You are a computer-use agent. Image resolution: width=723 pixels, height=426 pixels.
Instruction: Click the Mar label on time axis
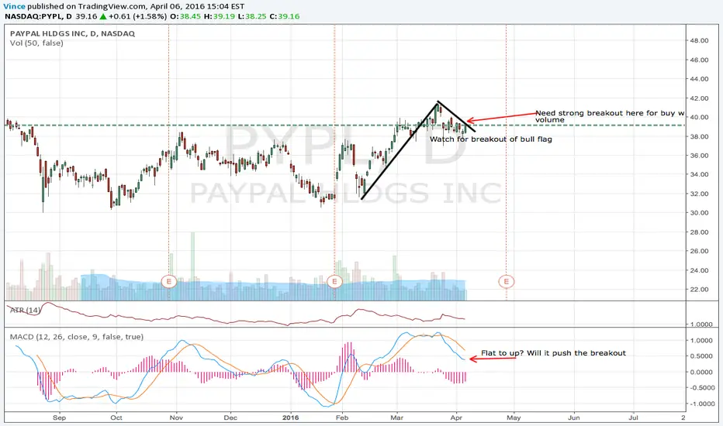click(x=396, y=417)
